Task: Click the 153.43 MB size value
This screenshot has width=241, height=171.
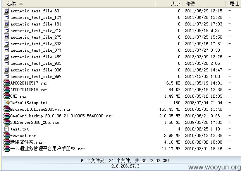Action: click(x=170, y=109)
